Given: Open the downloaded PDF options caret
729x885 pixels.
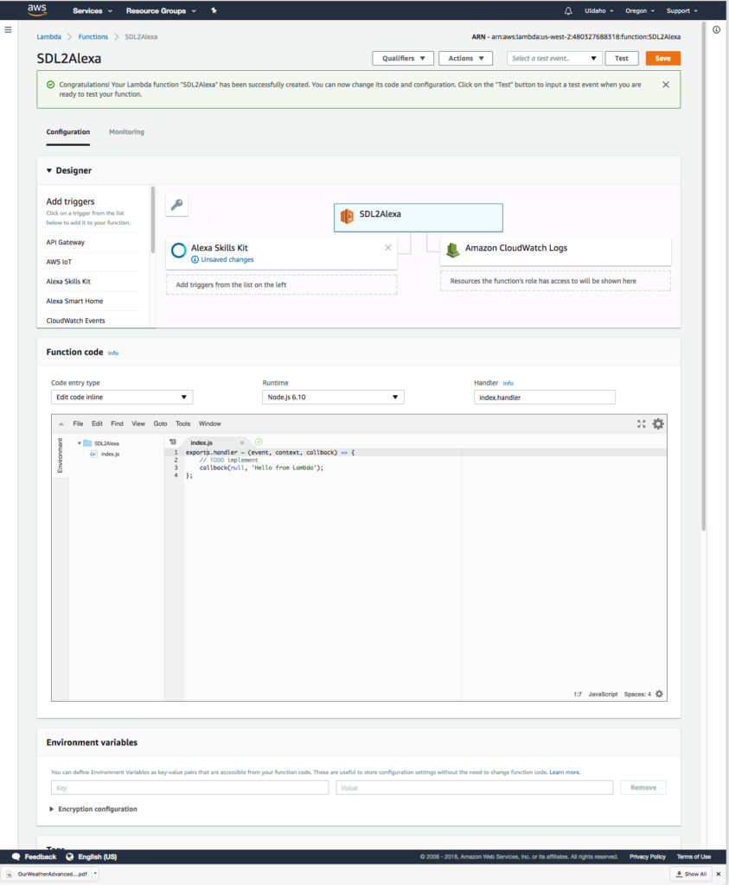Looking at the screenshot, I should click(95, 874).
